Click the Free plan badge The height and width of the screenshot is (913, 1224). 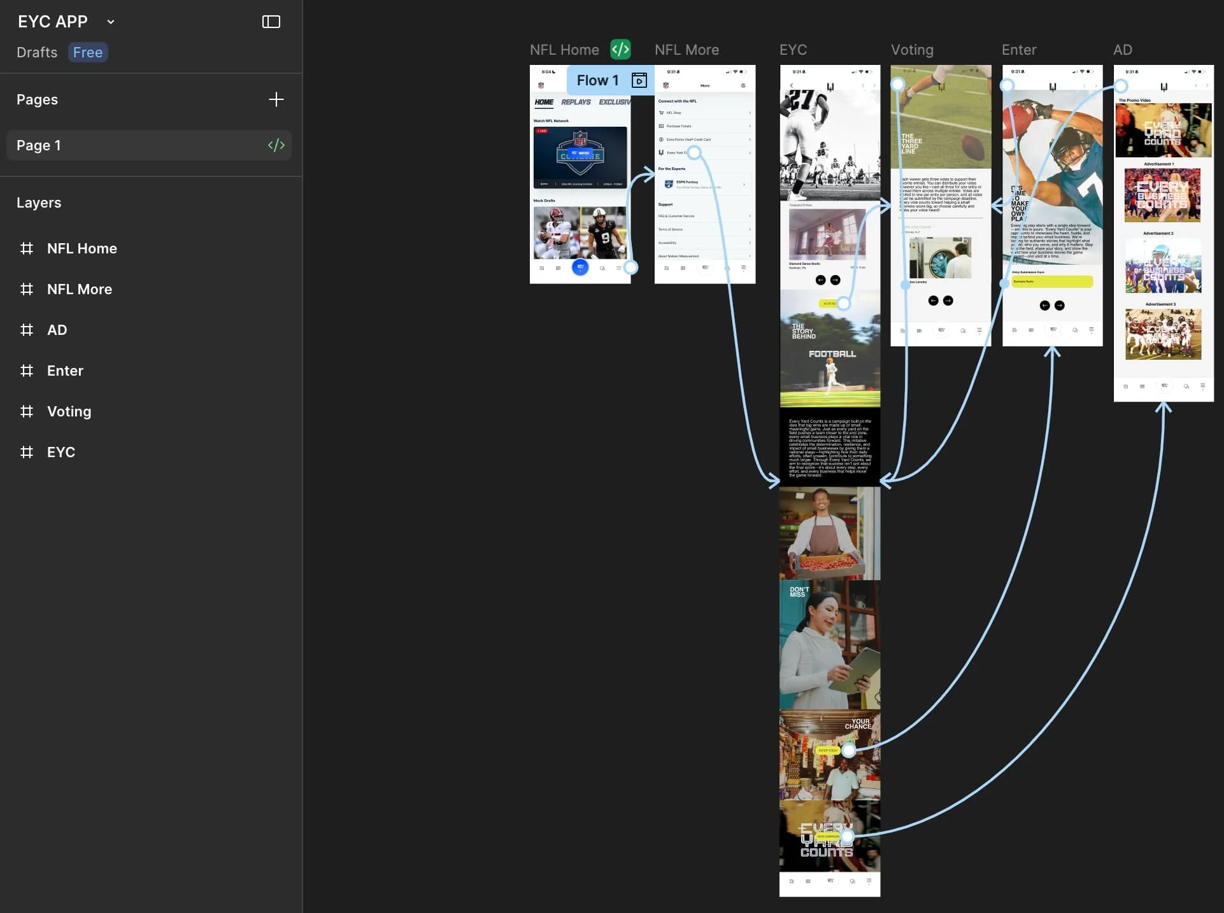point(88,52)
